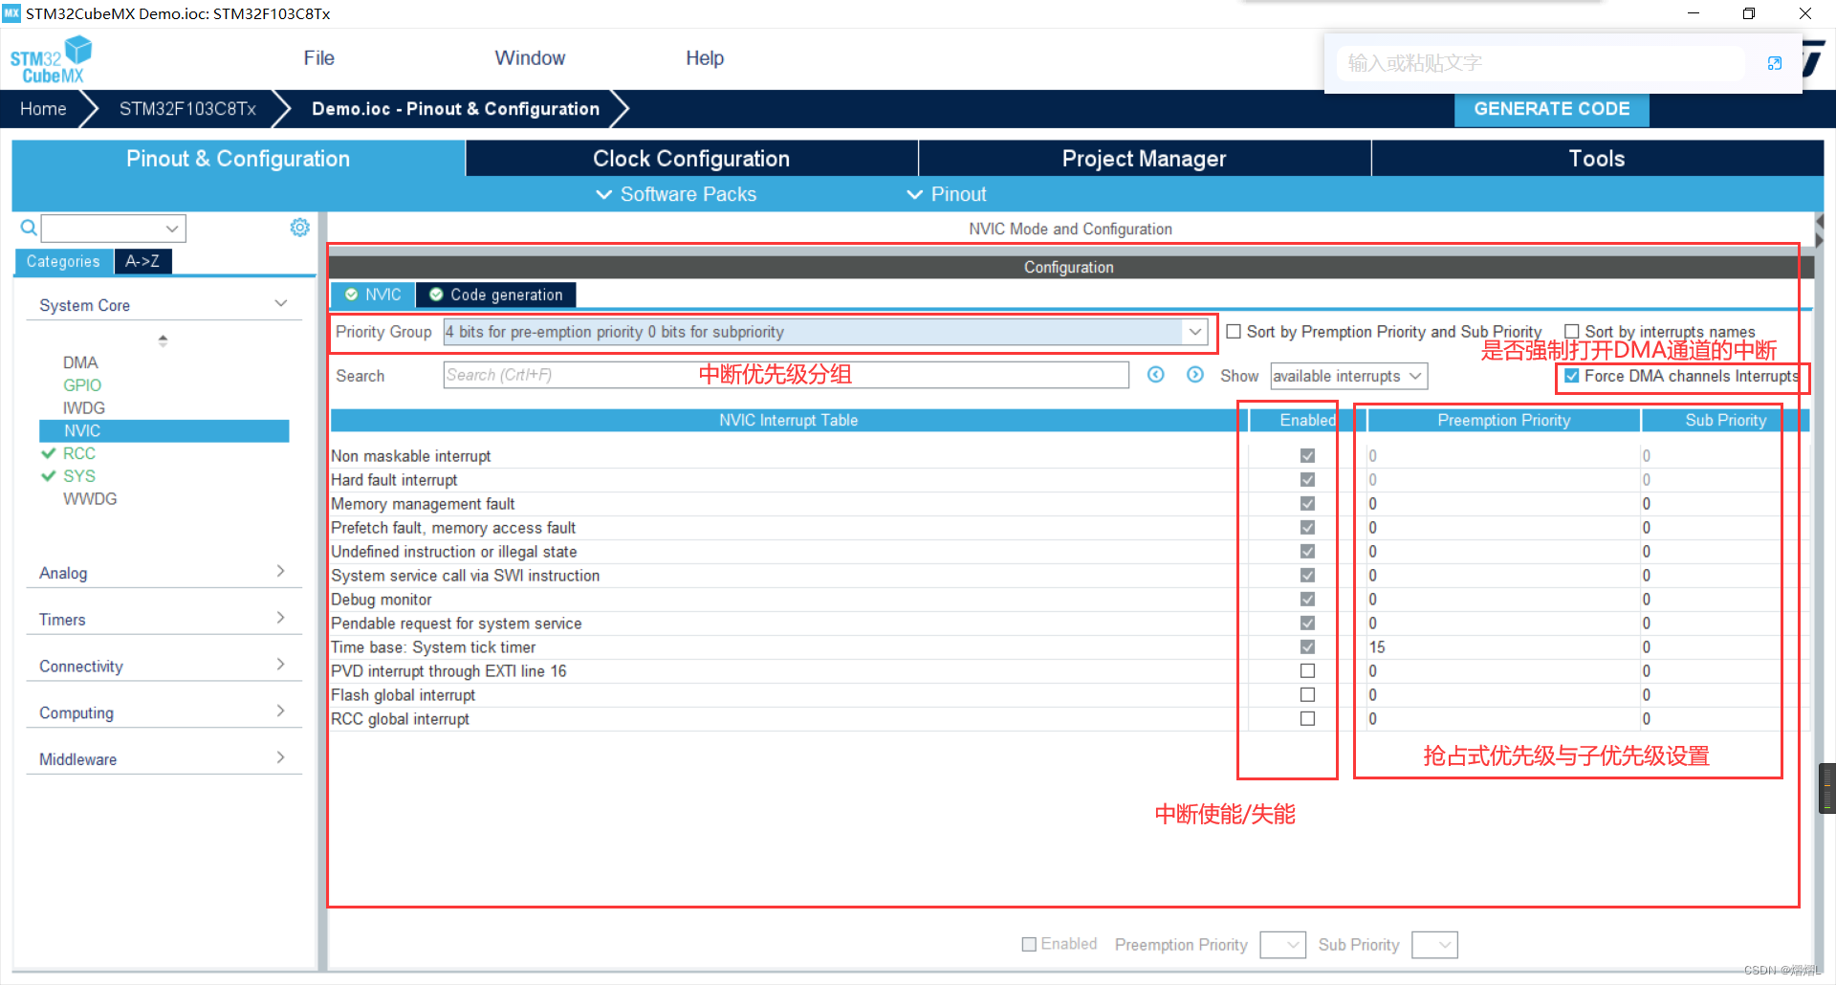Open the Code generation tab
Viewport: 1836px width, 985px height.
(496, 295)
